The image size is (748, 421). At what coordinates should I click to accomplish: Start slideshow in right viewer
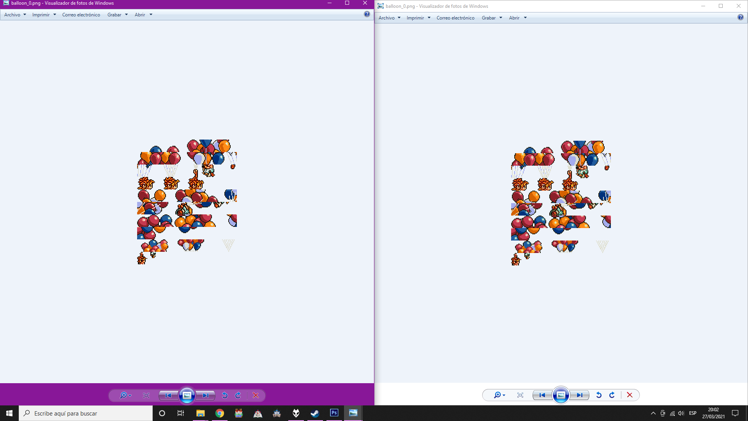pyautogui.click(x=561, y=395)
